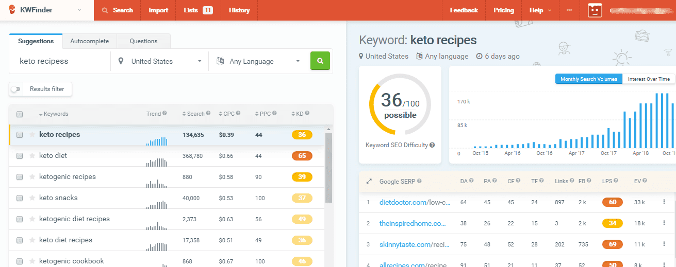The width and height of the screenshot is (676, 267).
Task: Star the ketogenic recipes keyword
Action: (x=32, y=177)
